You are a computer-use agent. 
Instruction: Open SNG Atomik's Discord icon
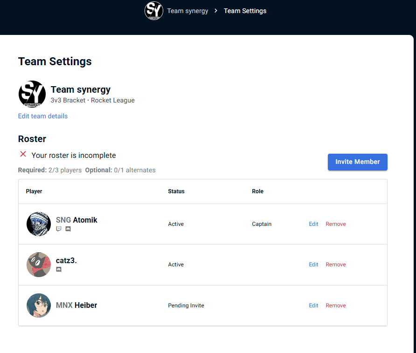tap(68, 229)
